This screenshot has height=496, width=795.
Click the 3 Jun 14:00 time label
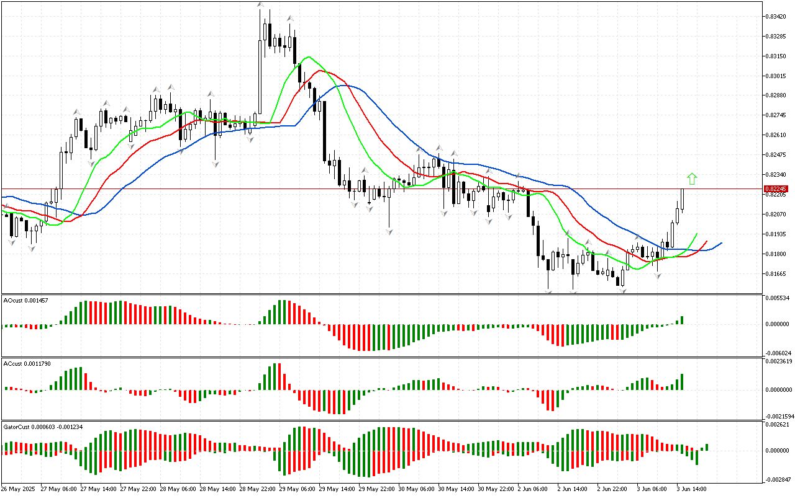[x=691, y=489]
